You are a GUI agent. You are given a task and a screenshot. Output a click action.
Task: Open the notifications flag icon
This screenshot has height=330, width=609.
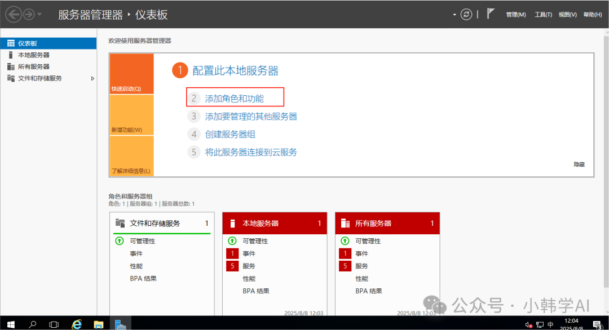[x=491, y=14]
